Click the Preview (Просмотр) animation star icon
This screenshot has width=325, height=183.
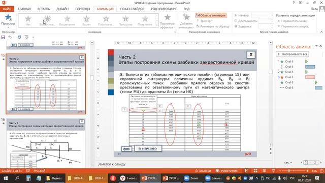8,17
